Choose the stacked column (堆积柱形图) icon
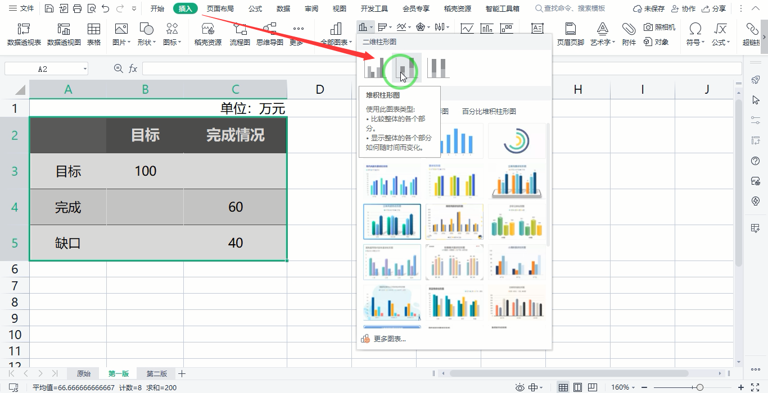768x393 pixels. click(407, 68)
